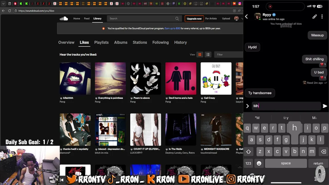
Task: Tap the space bar
Action: tap(286, 163)
